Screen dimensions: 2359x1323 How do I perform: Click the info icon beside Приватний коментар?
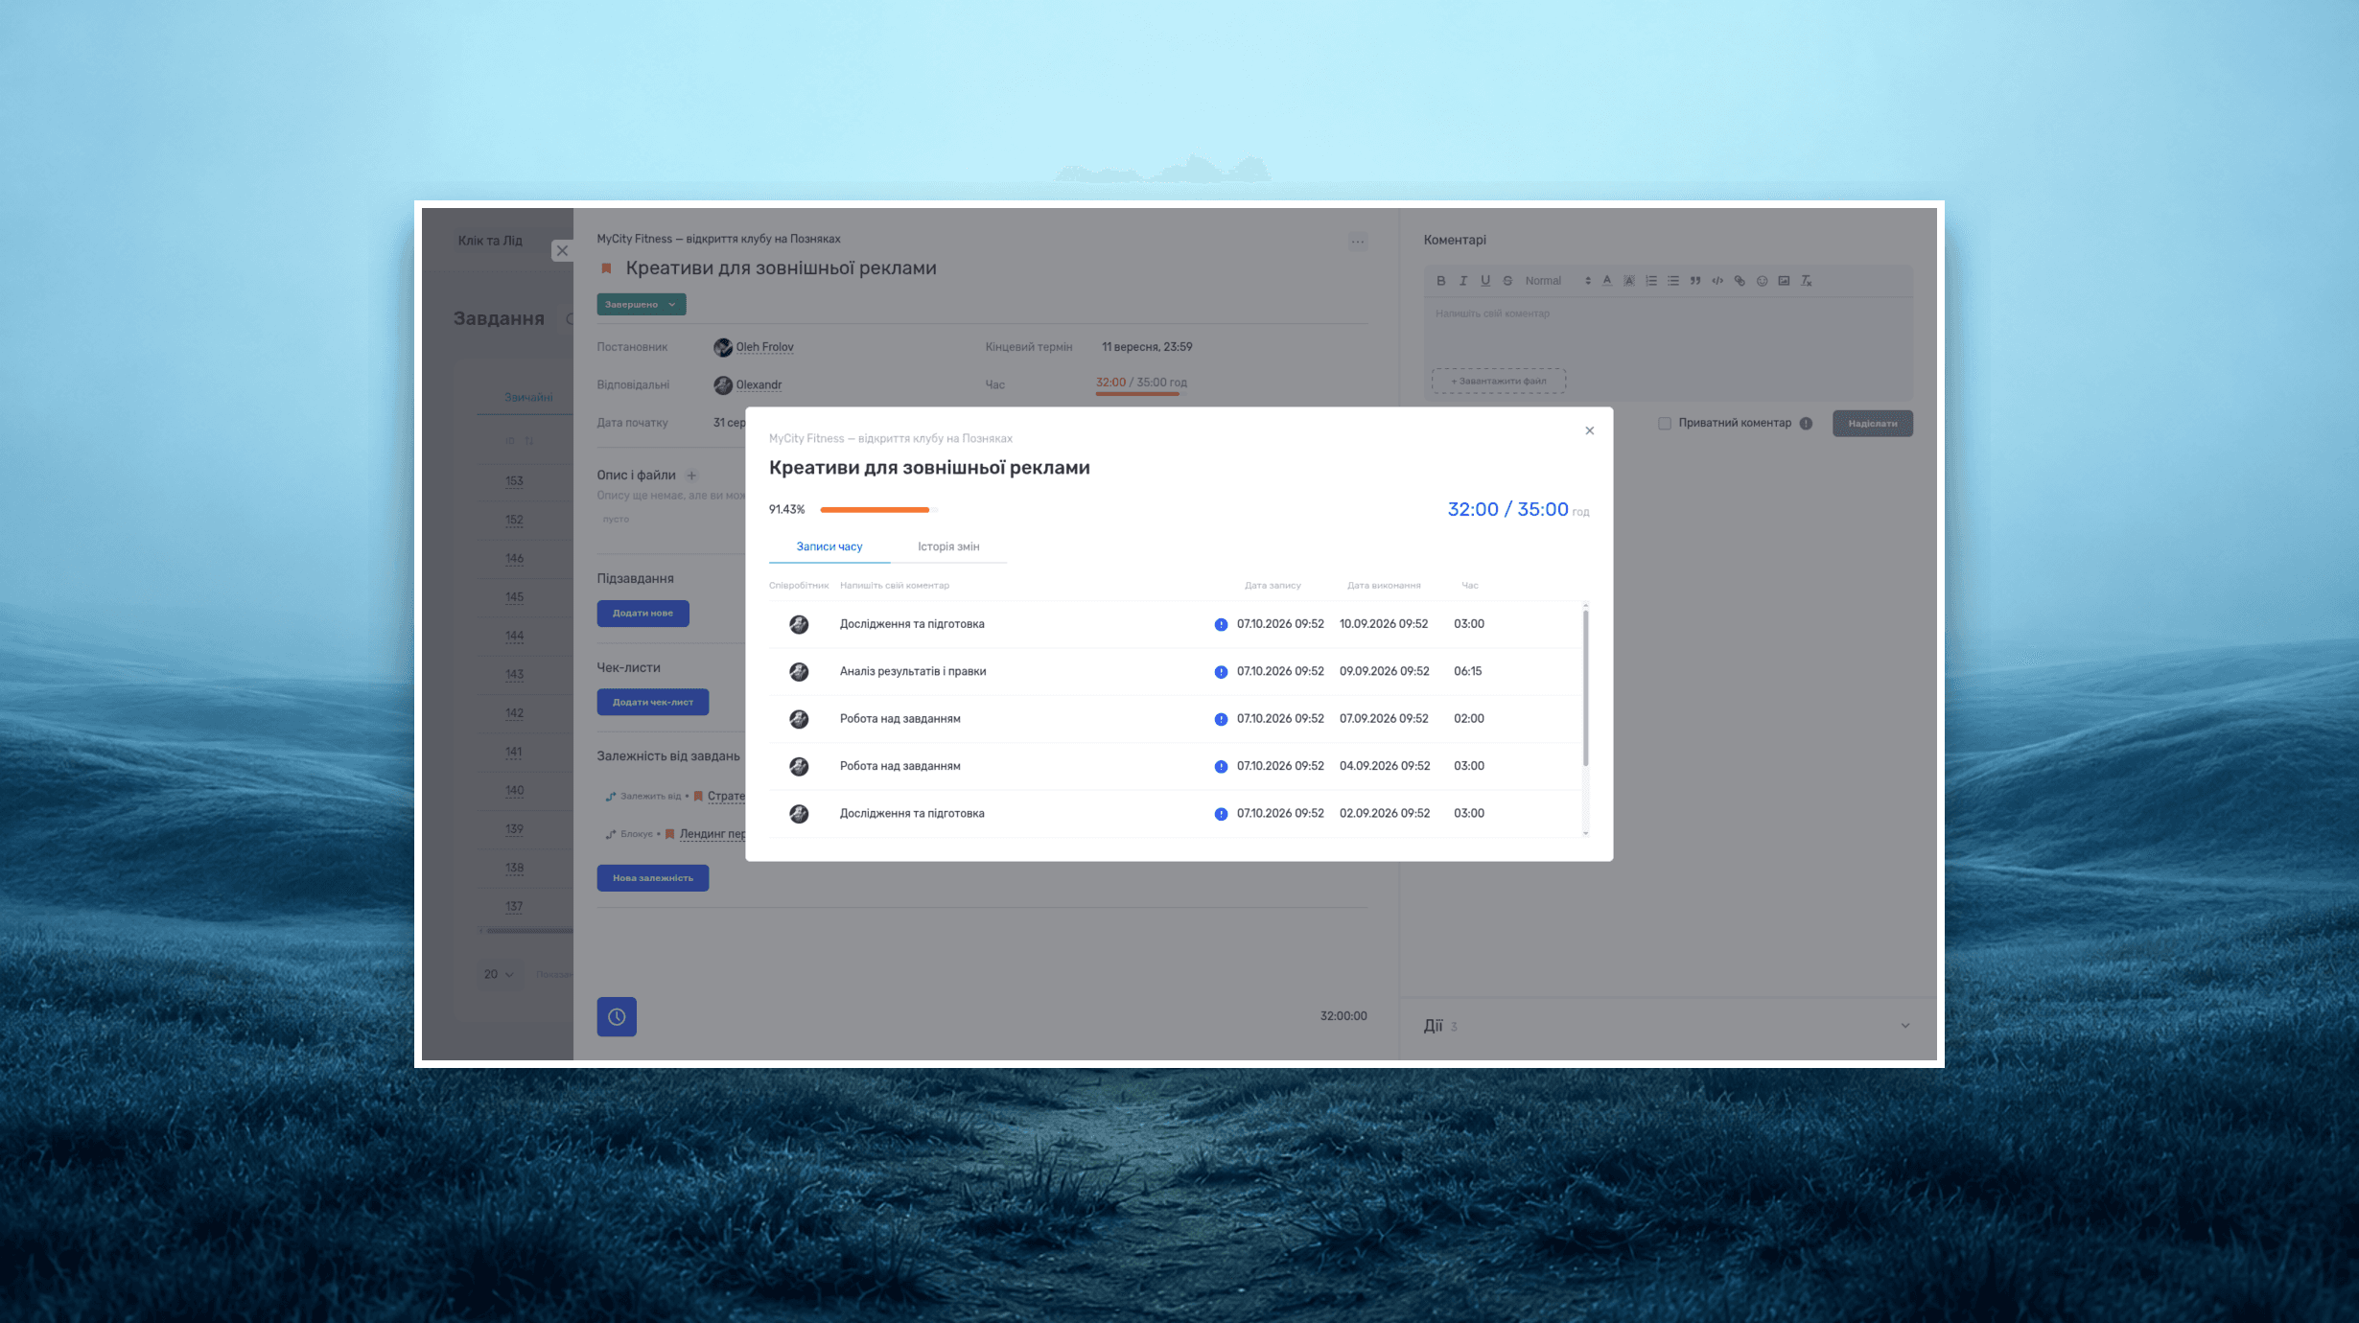pyautogui.click(x=1806, y=424)
